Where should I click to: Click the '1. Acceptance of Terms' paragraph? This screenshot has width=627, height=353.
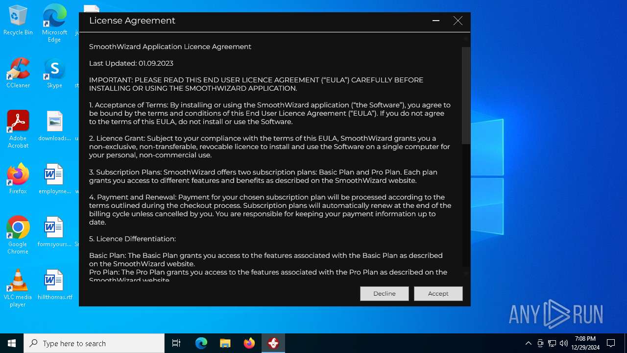click(x=269, y=113)
